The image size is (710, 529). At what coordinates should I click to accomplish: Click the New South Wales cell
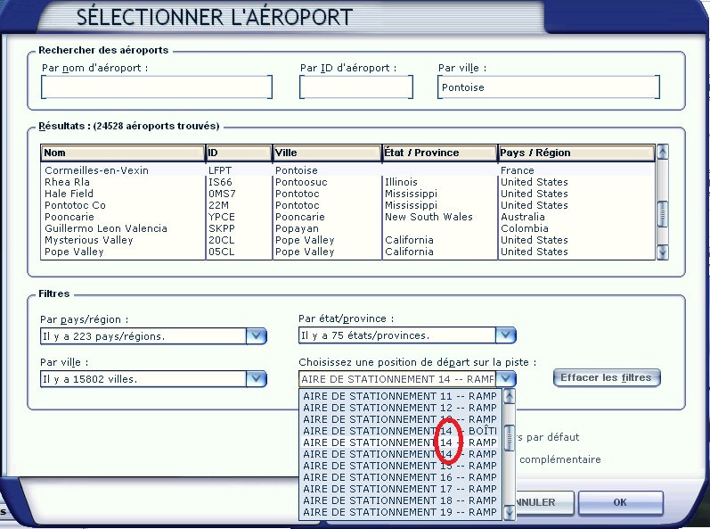tap(428, 217)
